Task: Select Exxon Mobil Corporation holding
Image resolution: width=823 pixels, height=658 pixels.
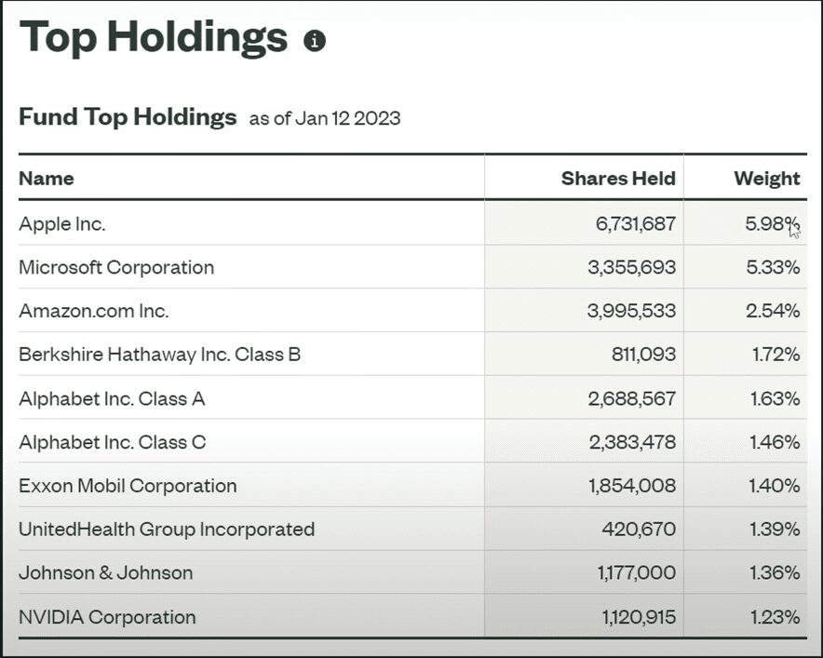Action: point(128,486)
